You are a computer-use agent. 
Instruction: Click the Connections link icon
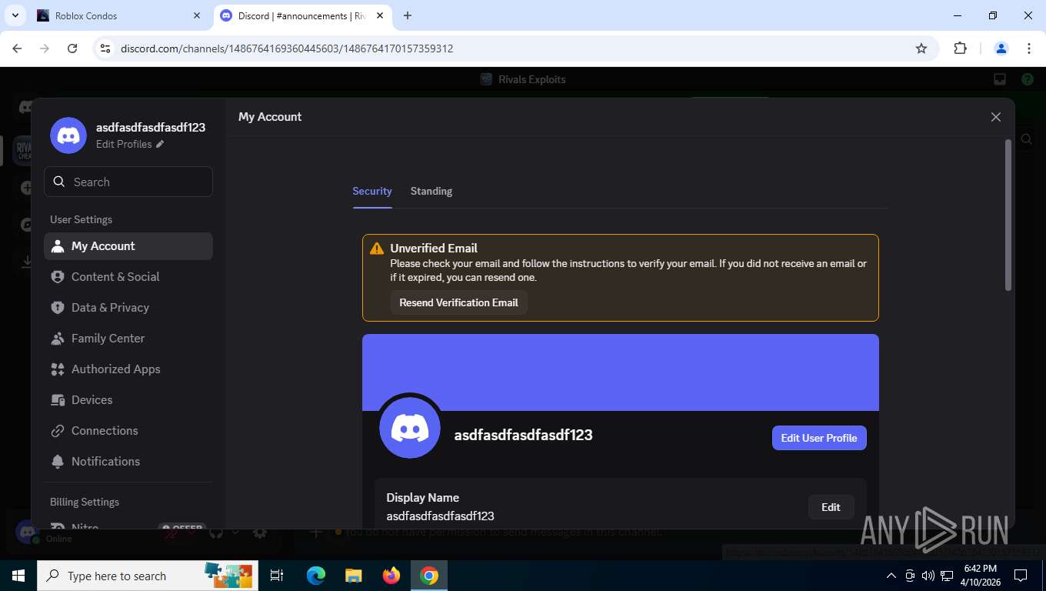58,431
